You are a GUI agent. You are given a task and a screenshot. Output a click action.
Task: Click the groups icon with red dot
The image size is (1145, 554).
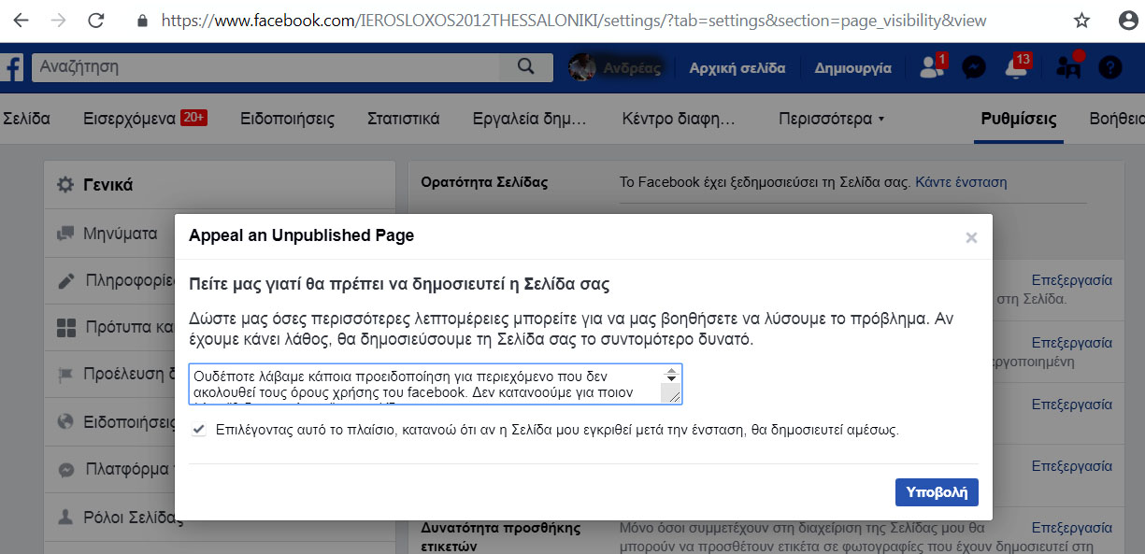click(1068, 66)
